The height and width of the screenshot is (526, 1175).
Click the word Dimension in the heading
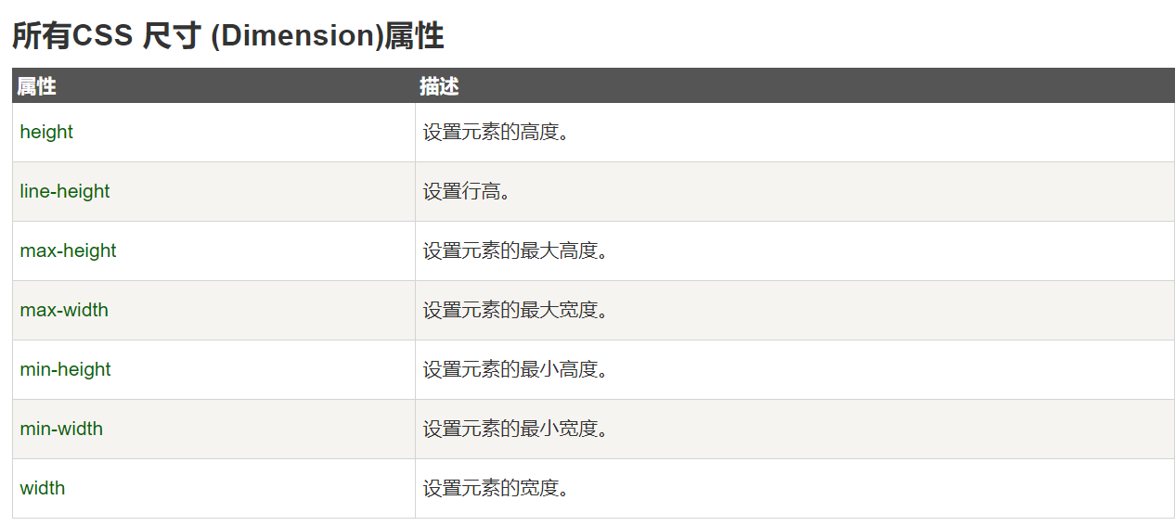pos(297,36)
